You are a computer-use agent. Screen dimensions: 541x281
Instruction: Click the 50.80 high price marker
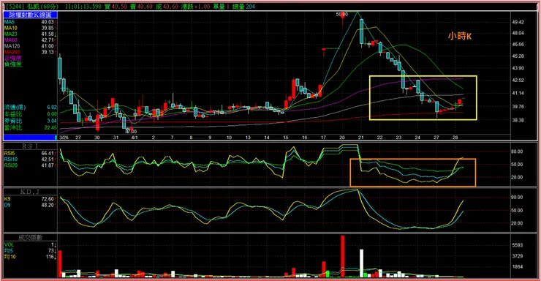coord(342,14)
